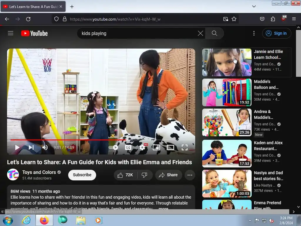Open Toys and Colors channel name link
The image size is (301, 226).
point(39,172)
